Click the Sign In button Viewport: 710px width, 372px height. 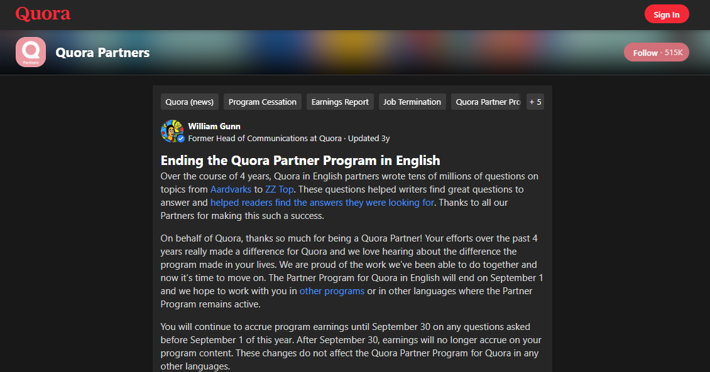(667, 14)
